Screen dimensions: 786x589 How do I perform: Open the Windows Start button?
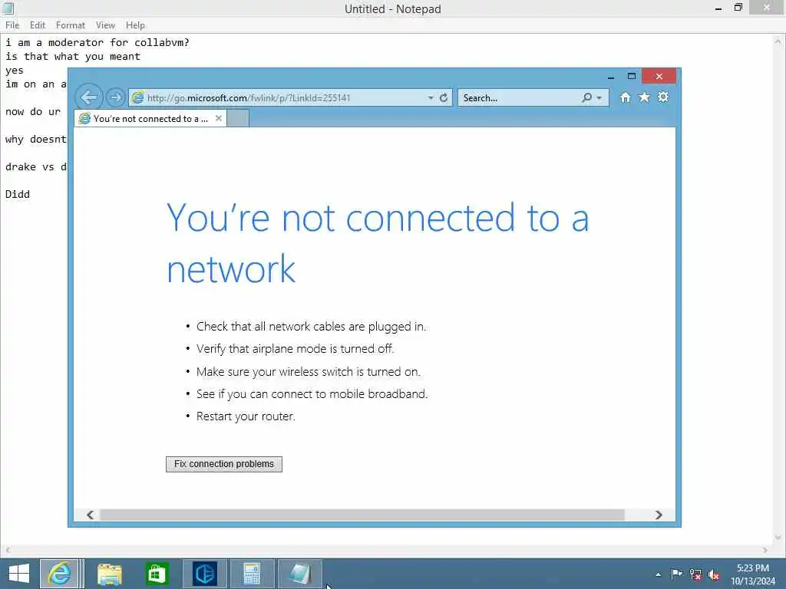pos(19,574)
